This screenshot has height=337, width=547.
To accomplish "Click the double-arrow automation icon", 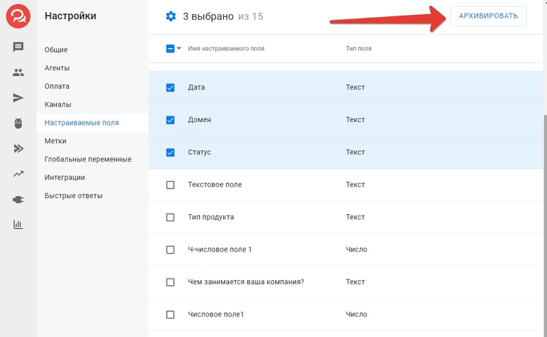I will (x=18, y=149).
